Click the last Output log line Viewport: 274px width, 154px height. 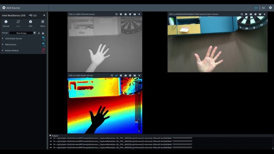[122, 148]
